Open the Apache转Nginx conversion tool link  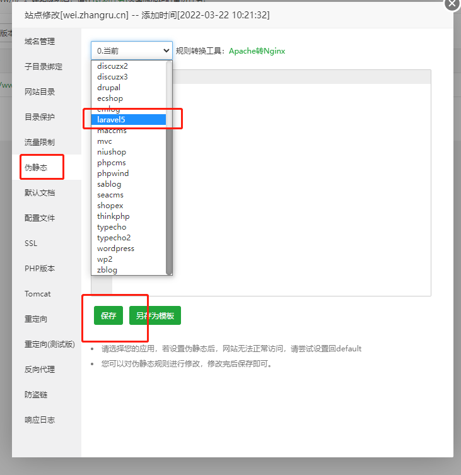[x=259, y=50]
